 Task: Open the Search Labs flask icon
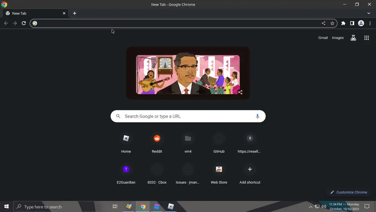353,38
